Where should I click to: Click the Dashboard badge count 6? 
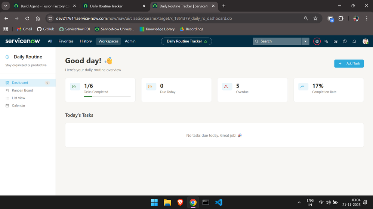pyautogui.click(x=47, y=83)
